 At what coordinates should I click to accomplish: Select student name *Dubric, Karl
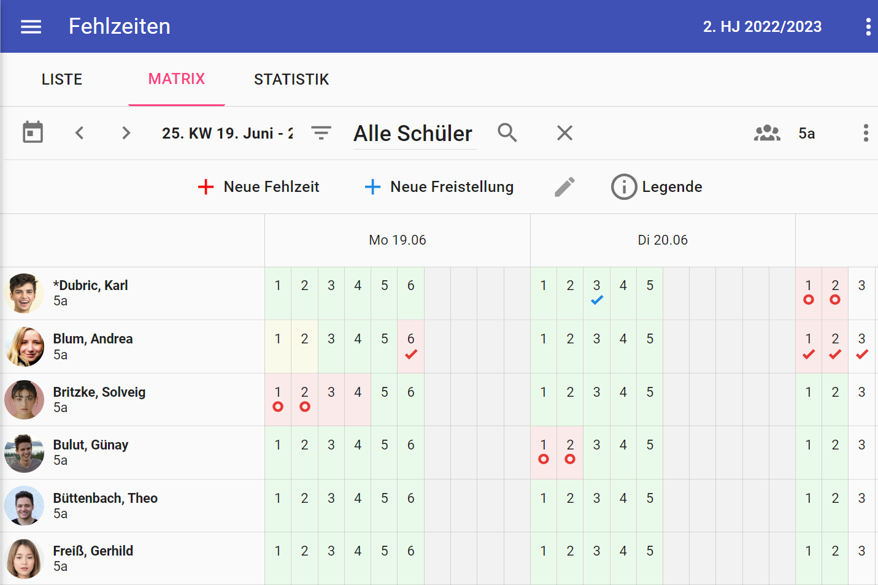click(x=91, y=285)
